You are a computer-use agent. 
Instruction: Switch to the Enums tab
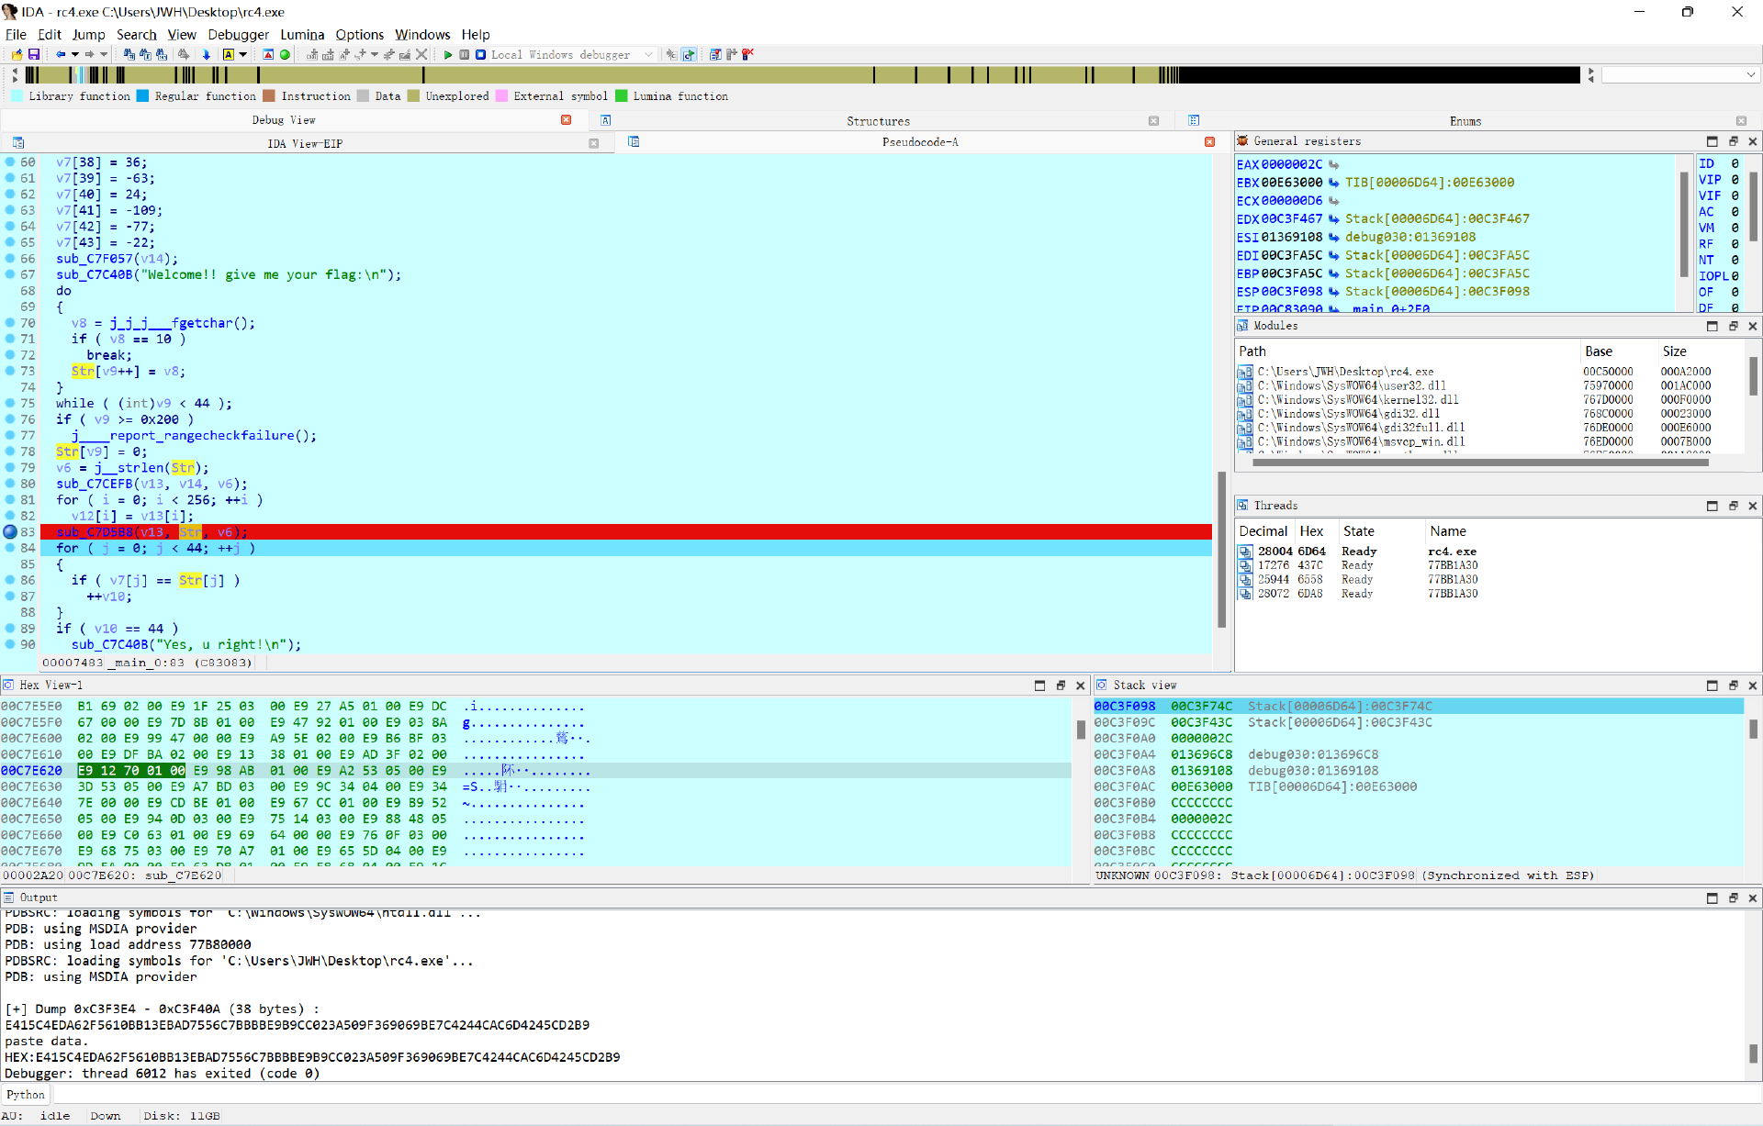1465,121
